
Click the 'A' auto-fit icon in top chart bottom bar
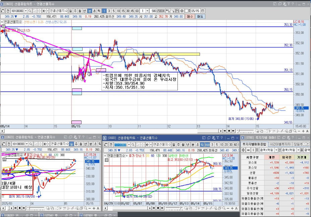click(307, 131)
